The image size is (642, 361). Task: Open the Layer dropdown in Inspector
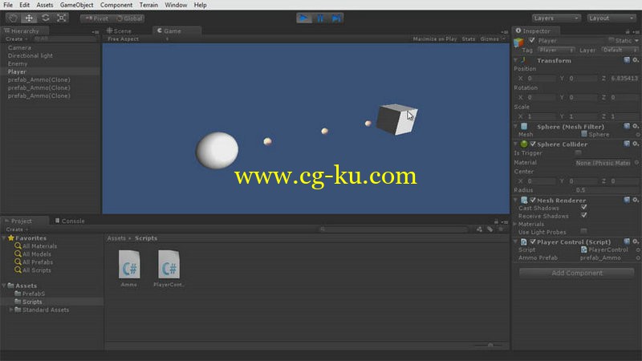(x=620, y=50)
